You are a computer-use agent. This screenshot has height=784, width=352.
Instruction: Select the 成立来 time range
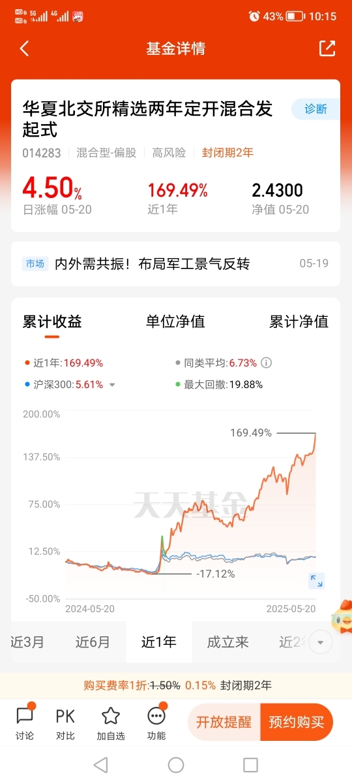(x=228, y=642)
